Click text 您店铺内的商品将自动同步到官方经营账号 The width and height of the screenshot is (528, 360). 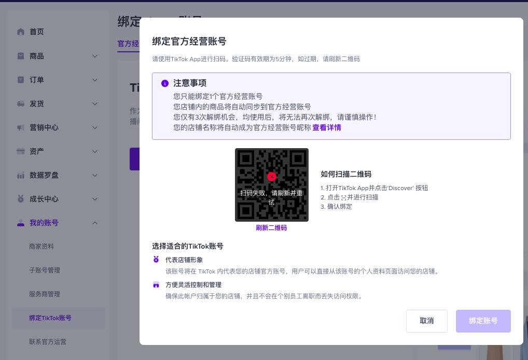(242, 107)
